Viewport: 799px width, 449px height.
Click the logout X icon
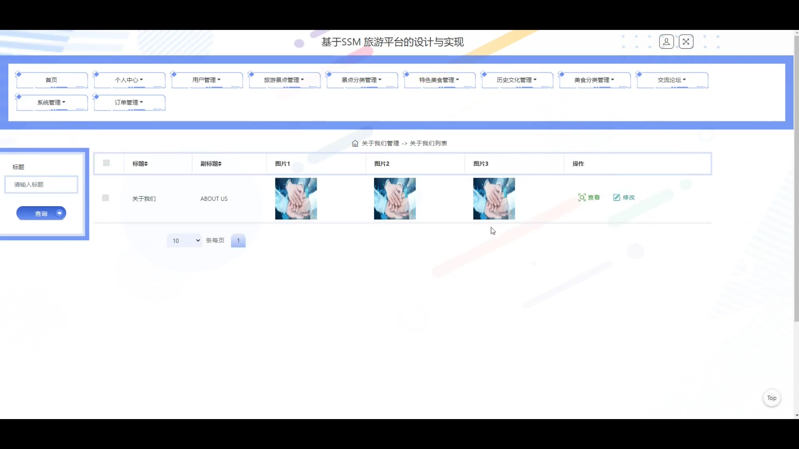tap(686, 42)
